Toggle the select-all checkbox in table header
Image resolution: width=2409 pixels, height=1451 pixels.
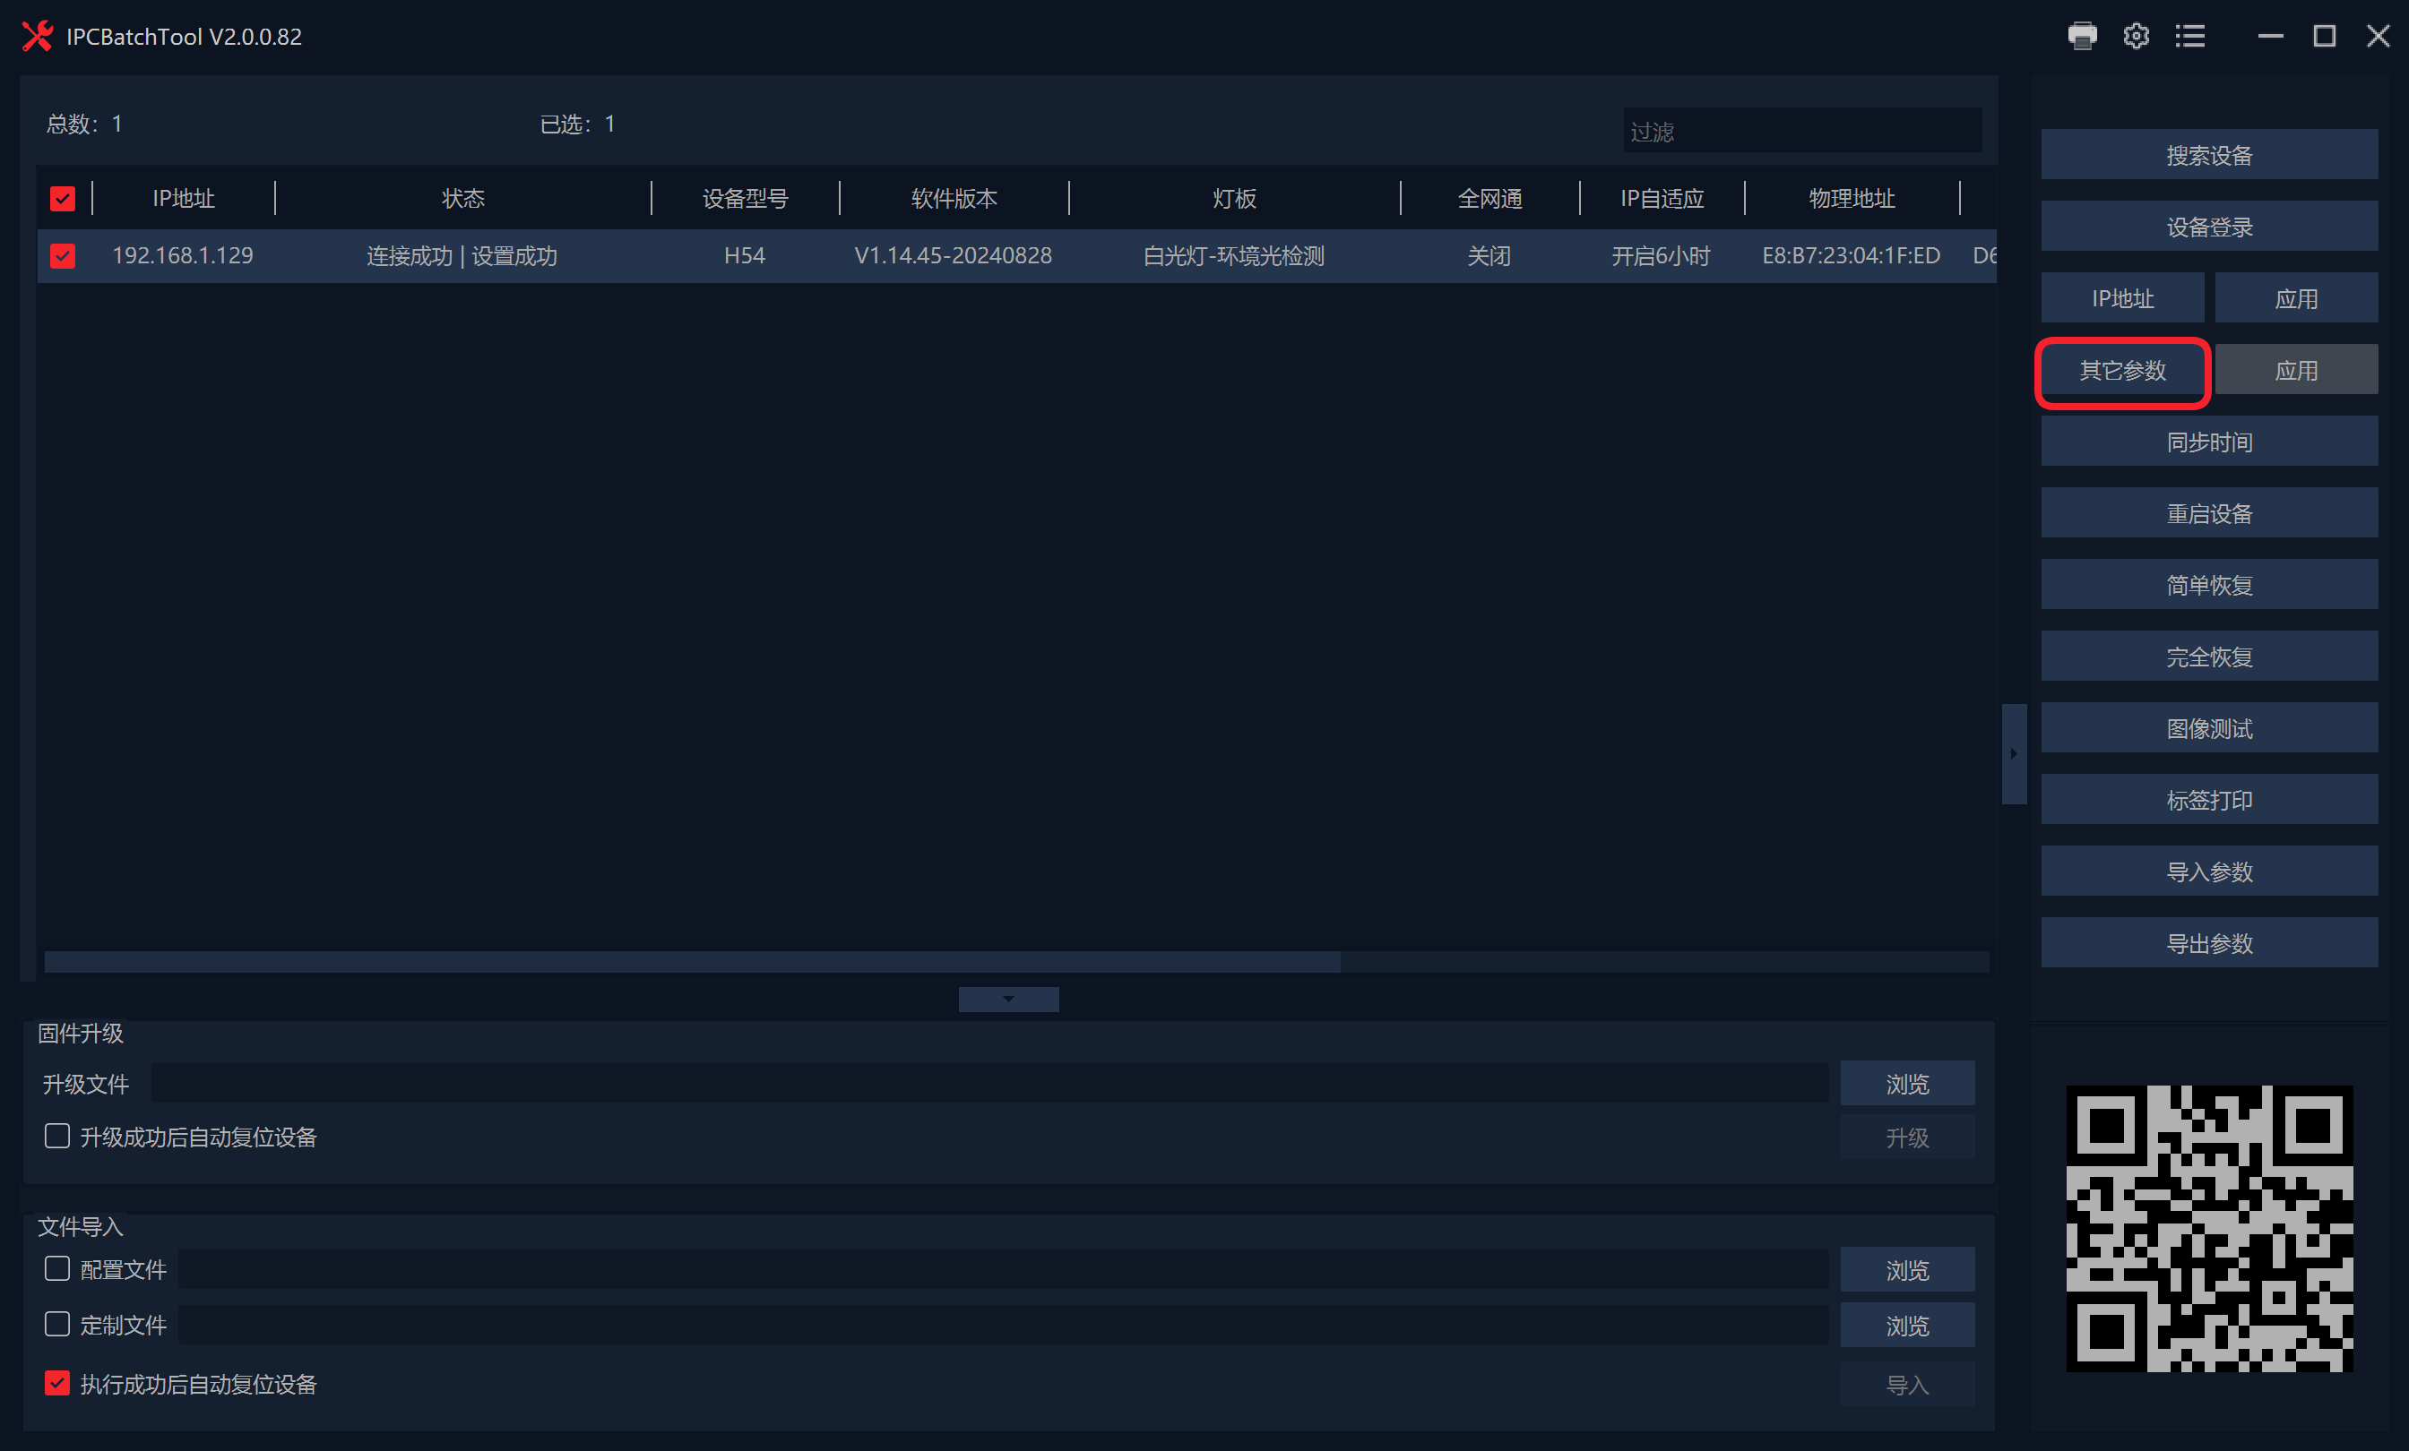(x=63, y=198)
